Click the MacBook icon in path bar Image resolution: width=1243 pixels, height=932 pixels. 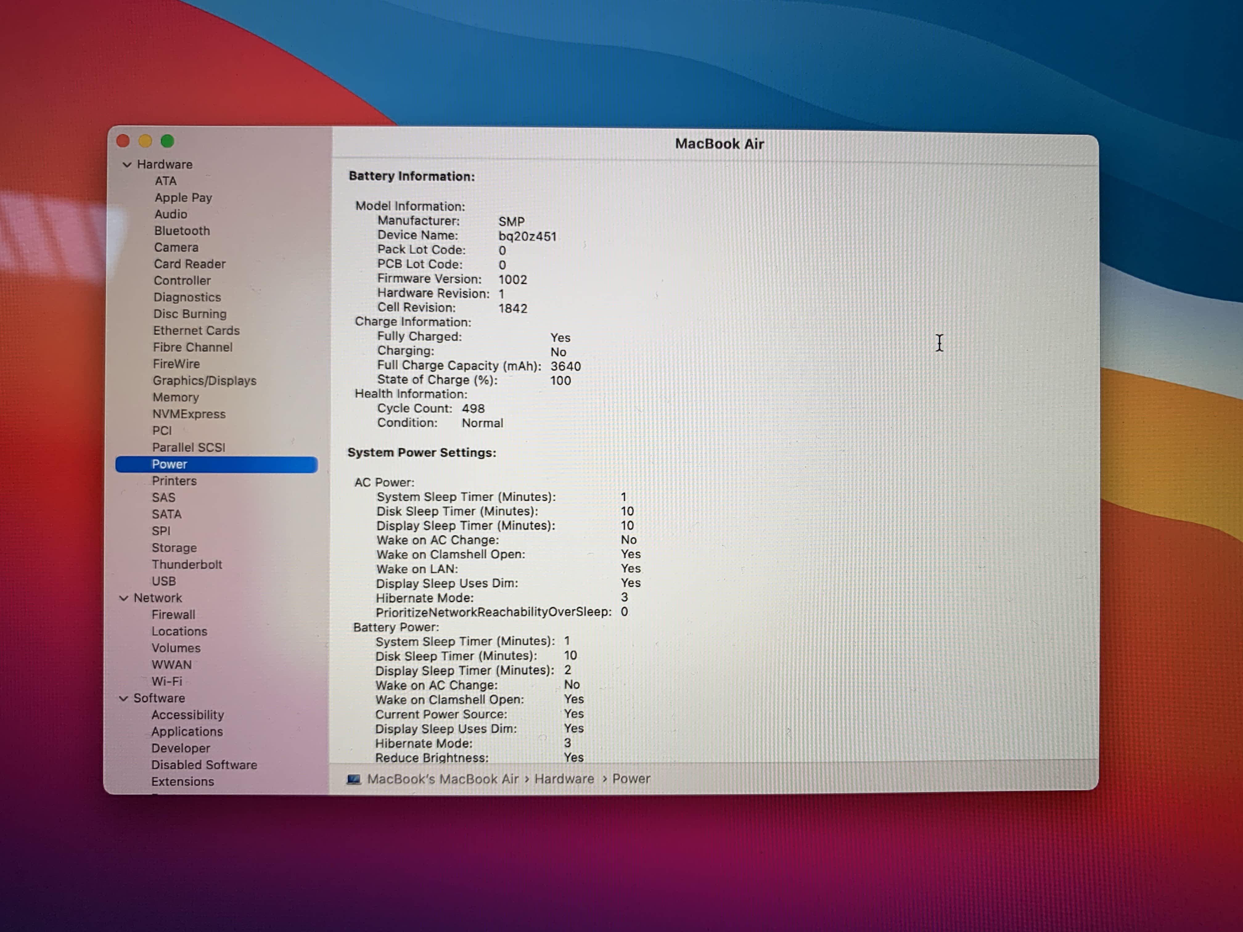click(354, 779)
